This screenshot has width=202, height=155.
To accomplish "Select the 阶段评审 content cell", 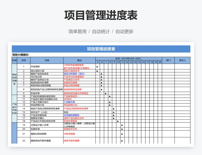I will [47, 93].
